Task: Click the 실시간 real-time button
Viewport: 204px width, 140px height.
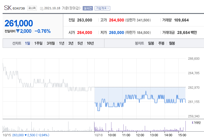Action: click(x=88, y=8)
